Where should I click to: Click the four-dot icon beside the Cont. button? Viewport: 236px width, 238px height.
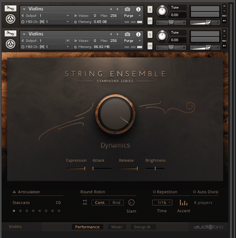click(85, 203)
